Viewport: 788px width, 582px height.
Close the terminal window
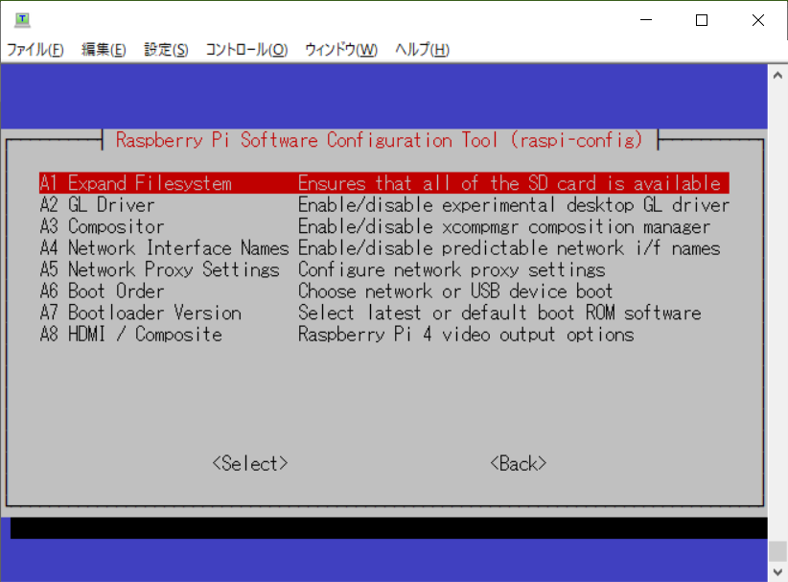click(758, 20)
